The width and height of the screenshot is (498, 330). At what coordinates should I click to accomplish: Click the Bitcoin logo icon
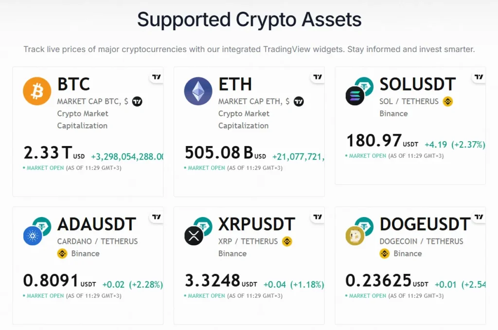[36, 91]
